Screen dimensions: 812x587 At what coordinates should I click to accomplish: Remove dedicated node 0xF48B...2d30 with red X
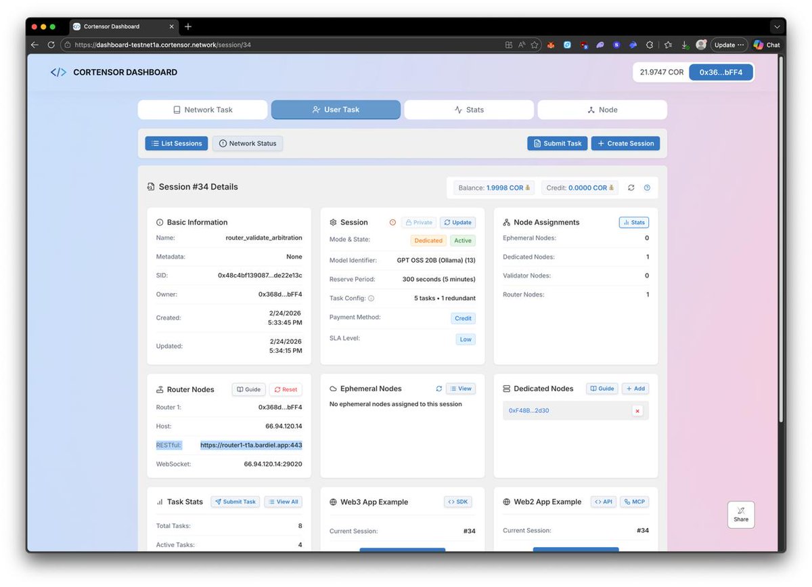[x=637, y=411]
